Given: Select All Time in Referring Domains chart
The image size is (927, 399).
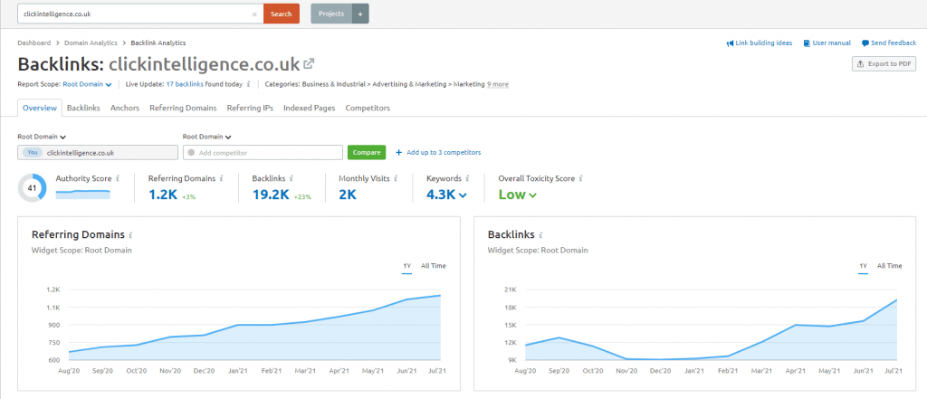Looking at the screenshot, I should tap(434, 266).
